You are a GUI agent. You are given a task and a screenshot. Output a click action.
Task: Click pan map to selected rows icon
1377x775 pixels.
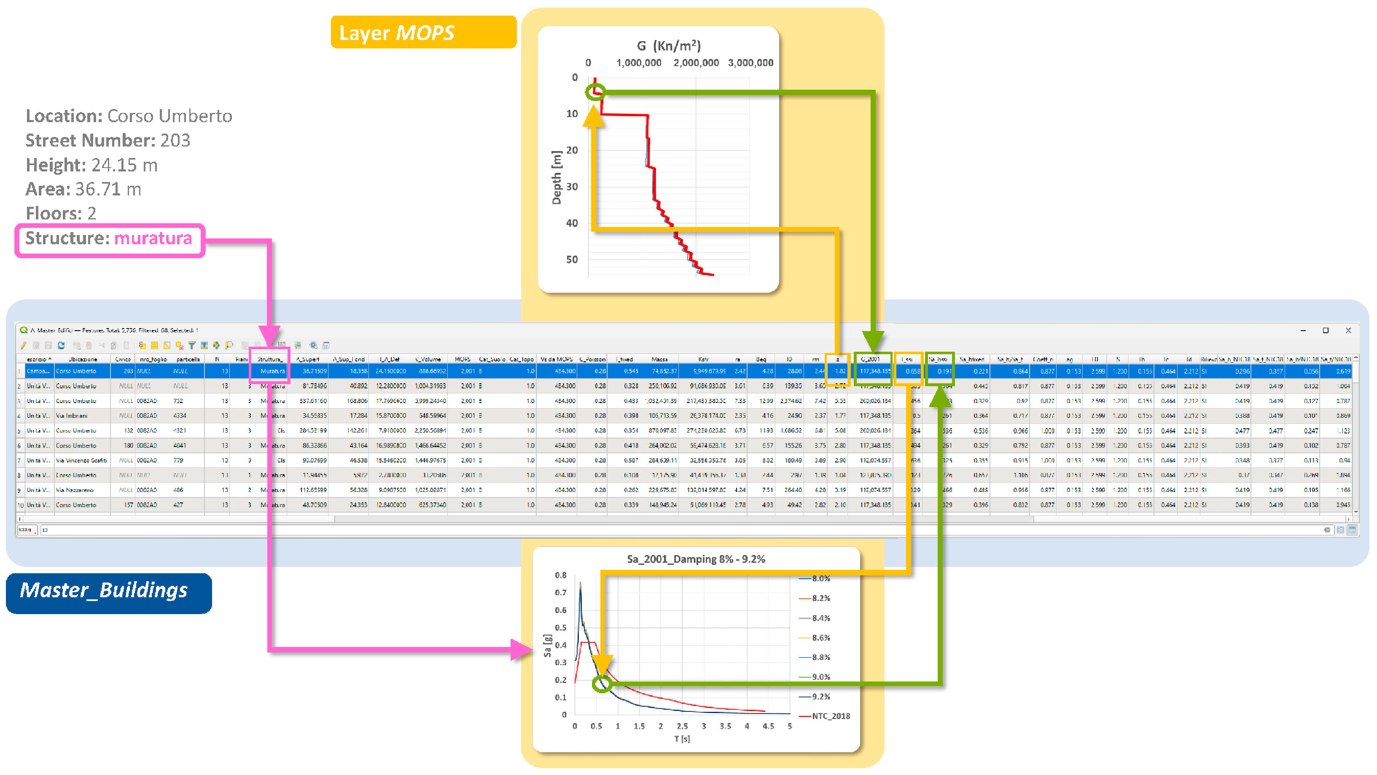(216, 345)
